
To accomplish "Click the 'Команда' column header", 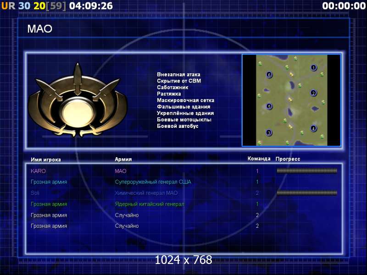I will click(x=259, y=159).
